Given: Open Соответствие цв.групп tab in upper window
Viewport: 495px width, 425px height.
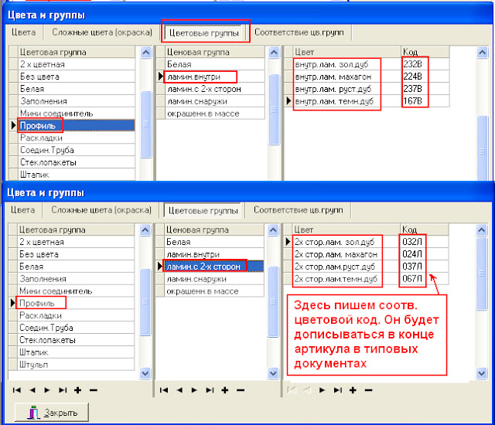Looking at the screenshot, I should click(x=299, y=32).
